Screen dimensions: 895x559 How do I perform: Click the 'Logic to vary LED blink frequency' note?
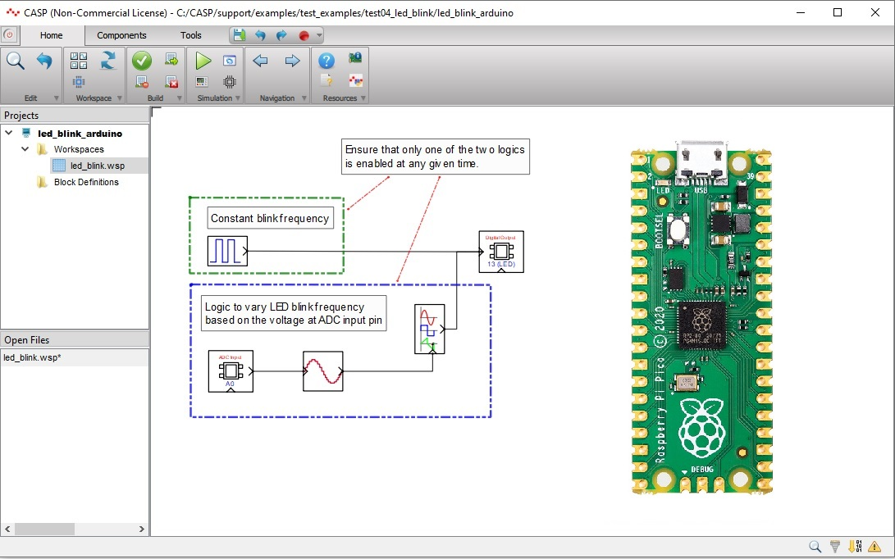[294, 313]
